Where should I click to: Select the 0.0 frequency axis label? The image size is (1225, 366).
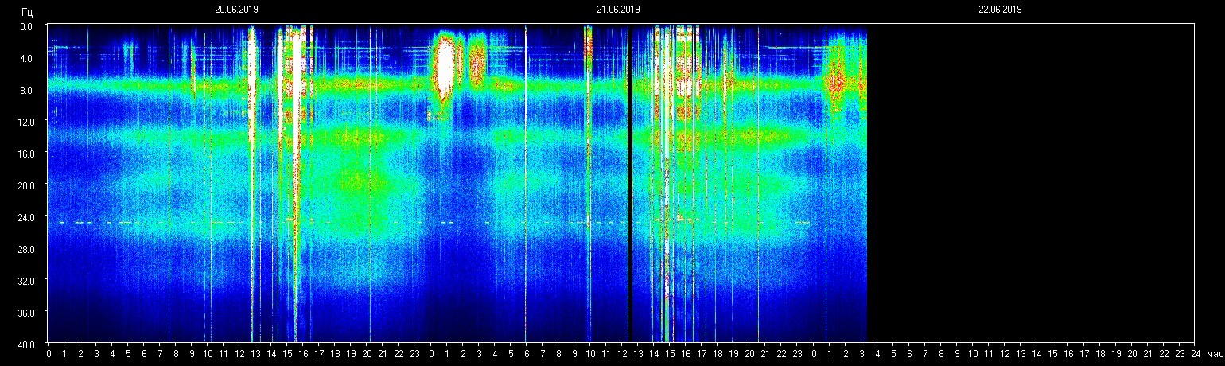[x=28, y=26]
